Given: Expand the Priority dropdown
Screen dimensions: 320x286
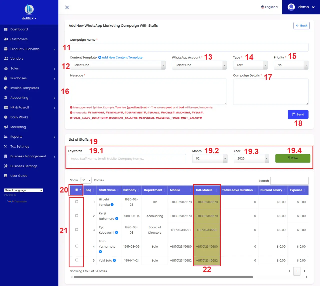Looking at the screenshot, I should [291, 65].
